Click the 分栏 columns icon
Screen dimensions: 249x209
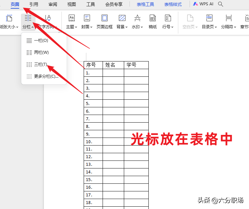(28, 18)
